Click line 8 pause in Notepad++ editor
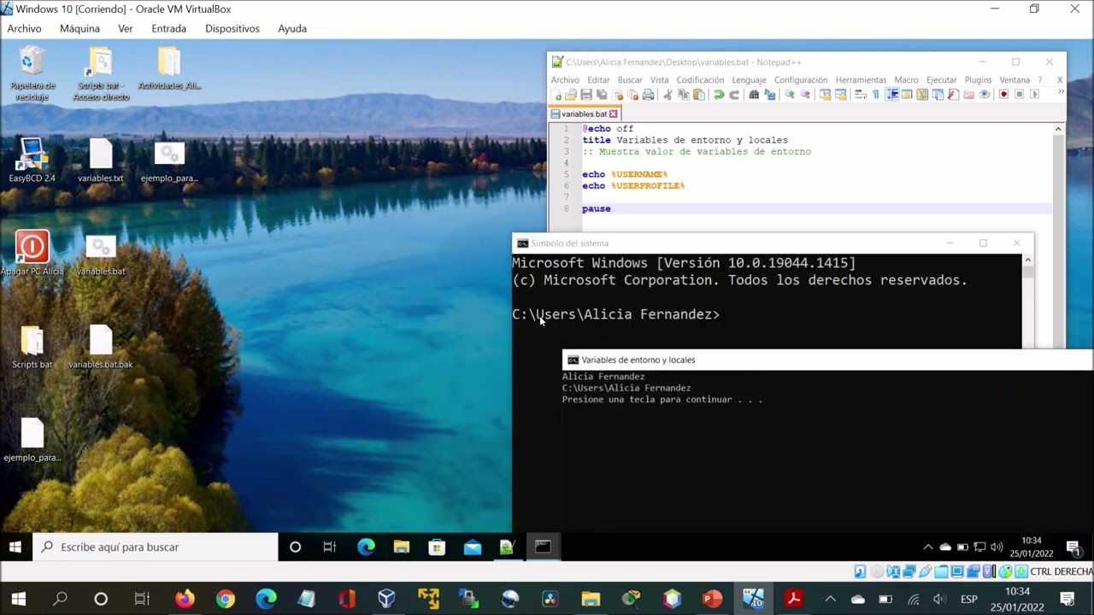The width and height of the screenshot is (1094, 615). pos(597,208)
